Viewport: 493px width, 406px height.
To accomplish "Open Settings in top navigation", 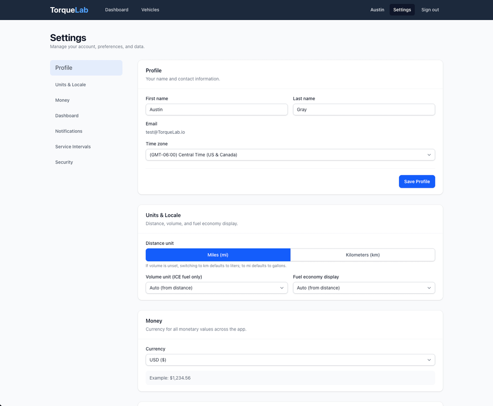I will (402, 10).
